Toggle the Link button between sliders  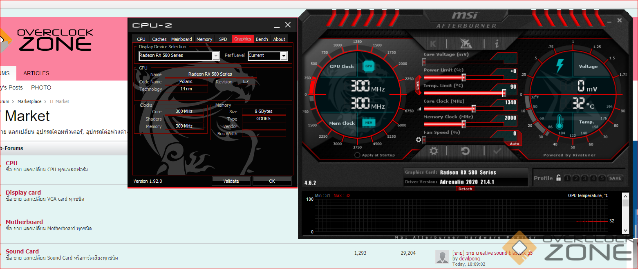(418, 85)
